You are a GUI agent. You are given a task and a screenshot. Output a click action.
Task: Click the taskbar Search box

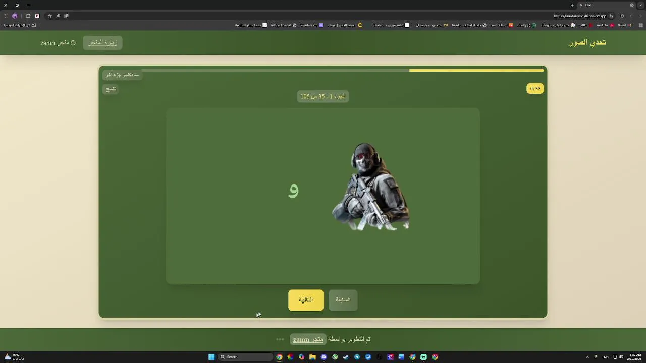(x=246, y=357)
